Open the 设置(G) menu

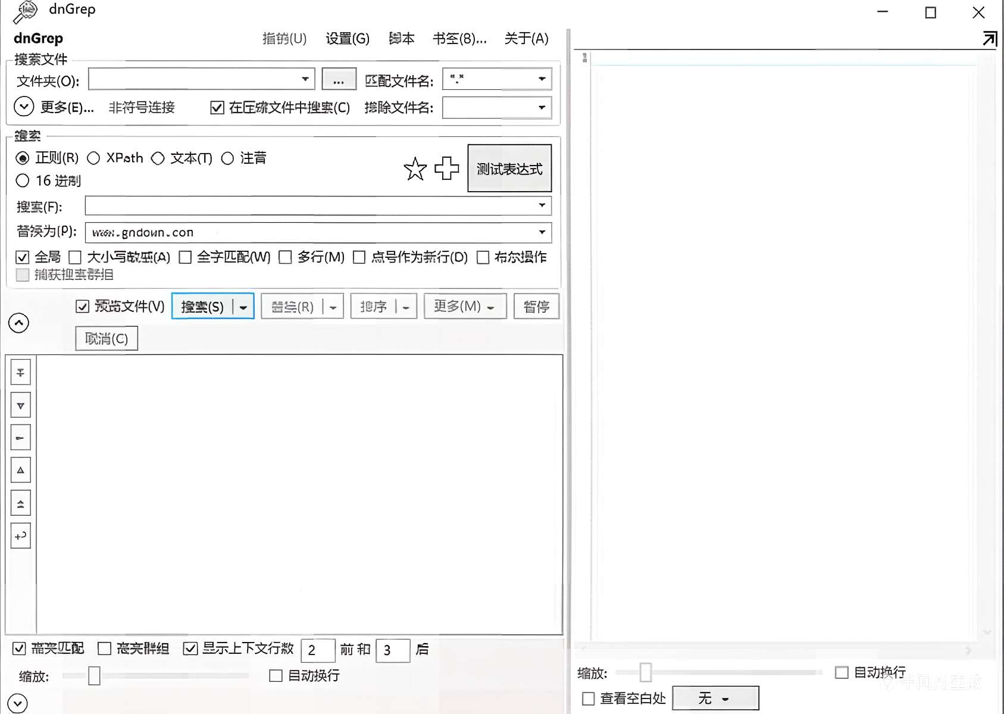point(347,39)
